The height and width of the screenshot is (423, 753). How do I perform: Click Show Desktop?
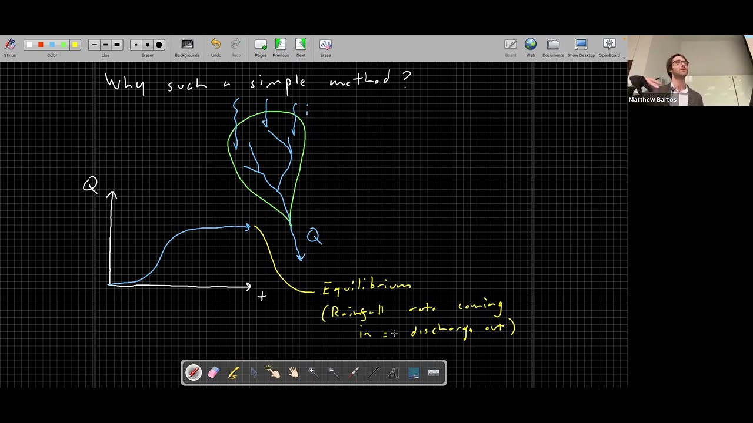coord(581,47)
